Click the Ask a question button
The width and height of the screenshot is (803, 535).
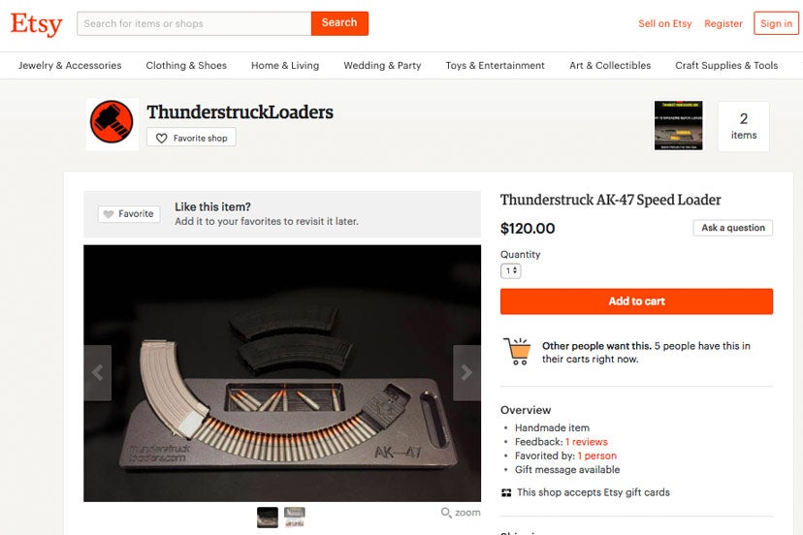[x=733, y=228]
